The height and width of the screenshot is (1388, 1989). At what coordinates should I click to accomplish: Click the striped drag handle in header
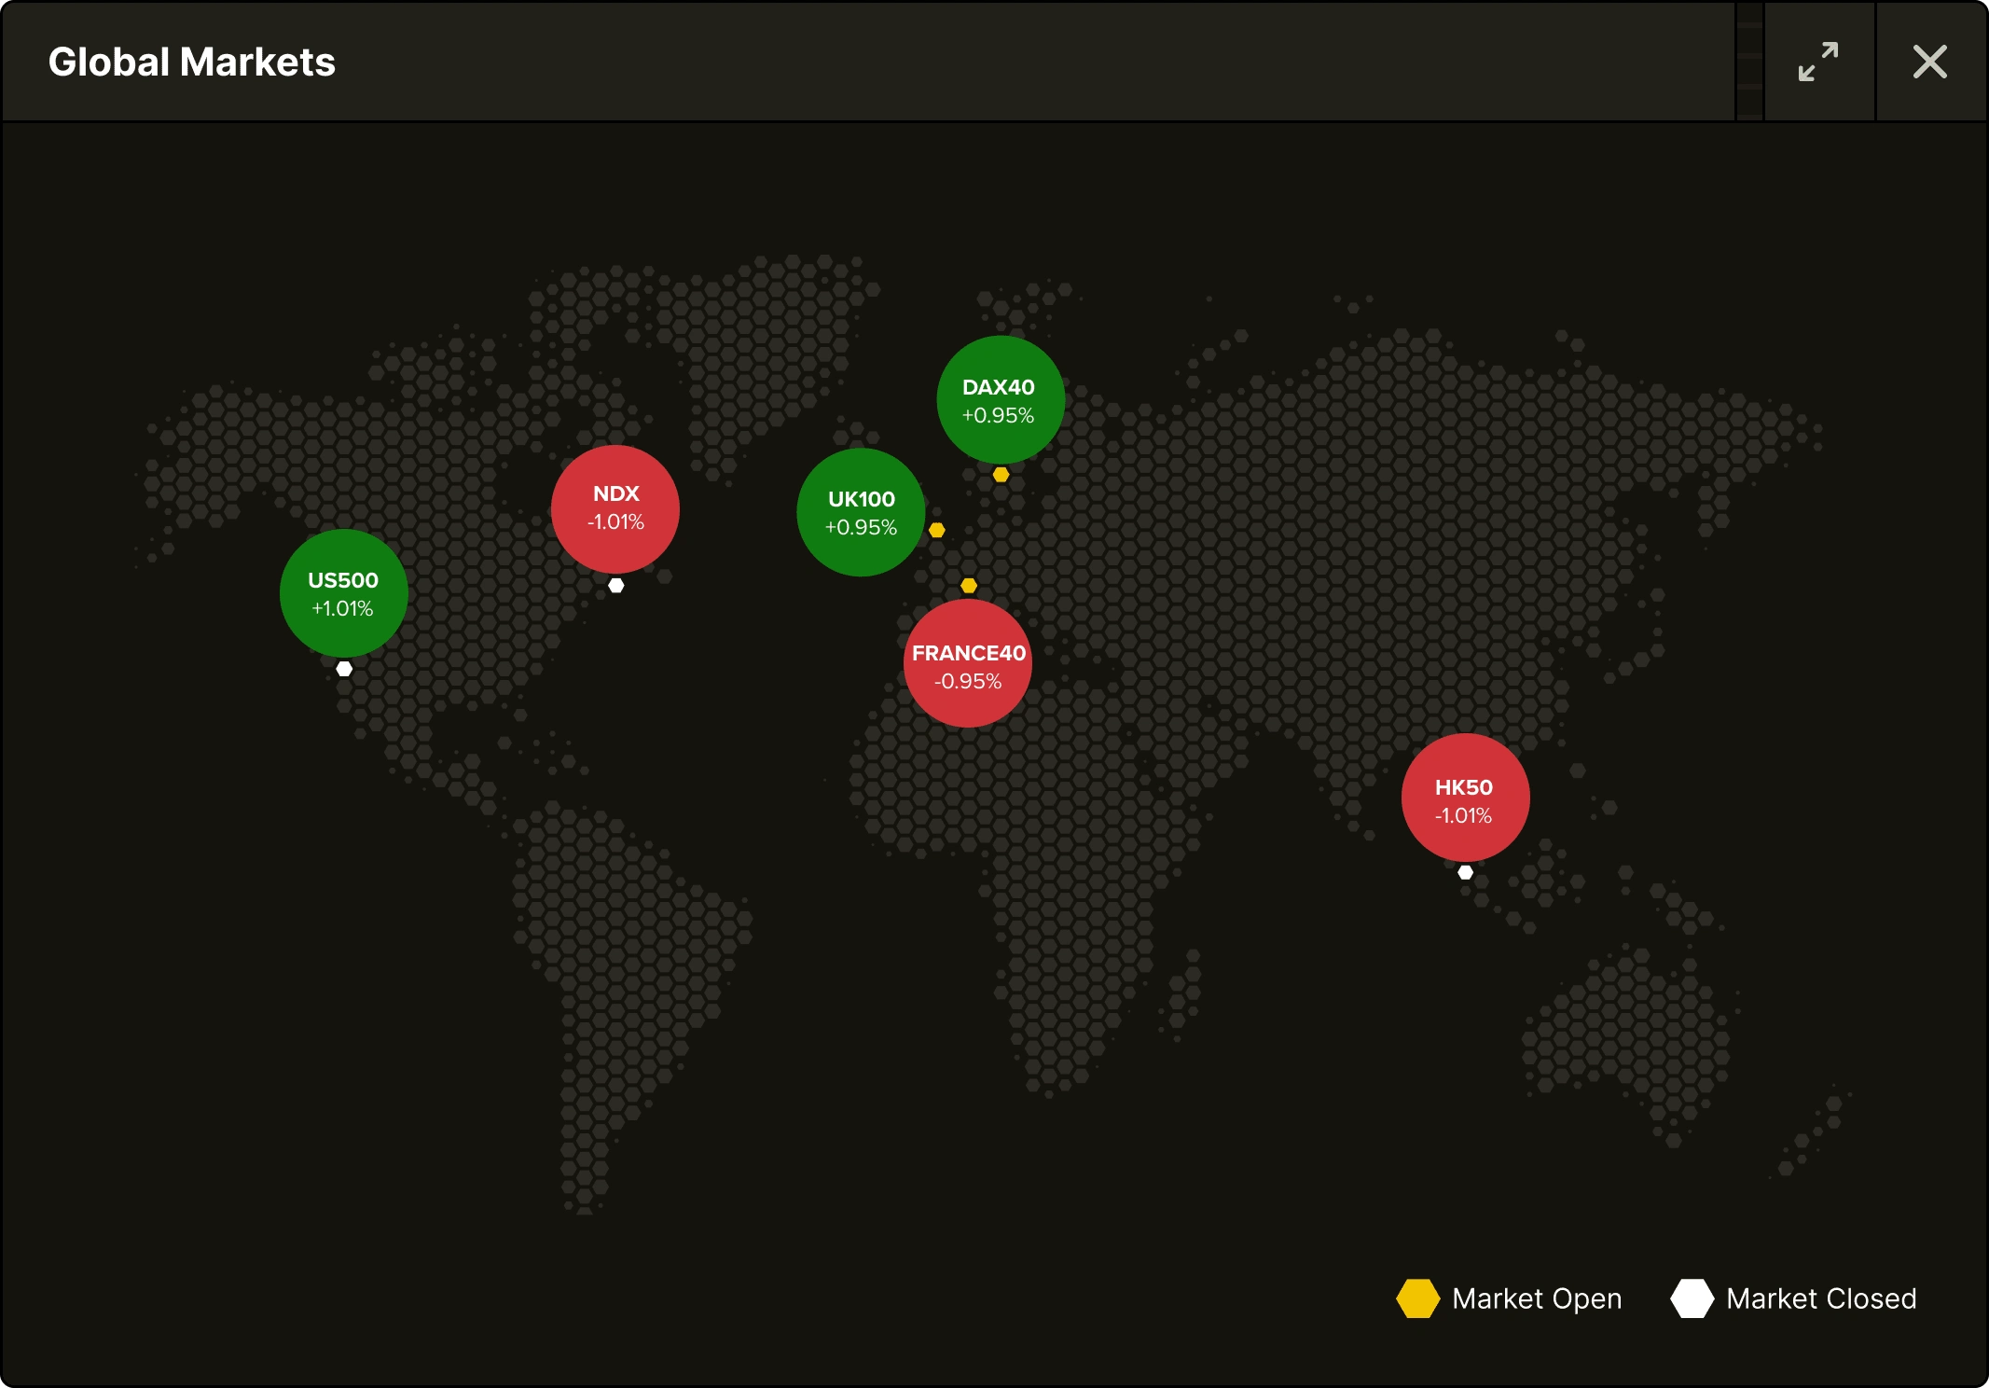click(1749, 62)
